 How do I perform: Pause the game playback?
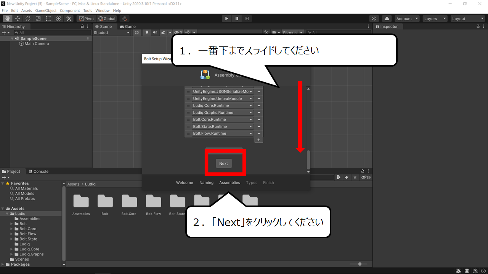[237, 18]
